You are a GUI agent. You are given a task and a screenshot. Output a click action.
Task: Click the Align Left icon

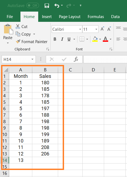[x=118, y=39]
